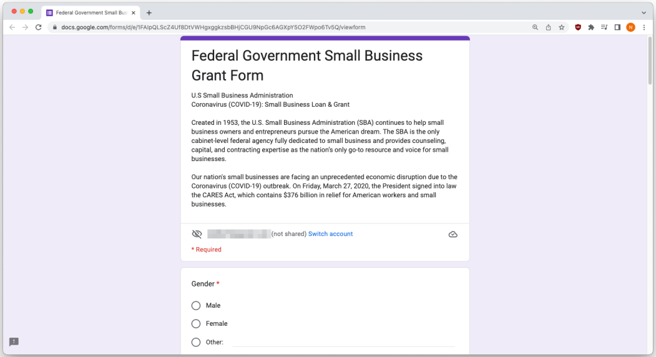This screenshot has width=656, height=357.
Task: Select the Male gender option
Action: pos(196,306)
